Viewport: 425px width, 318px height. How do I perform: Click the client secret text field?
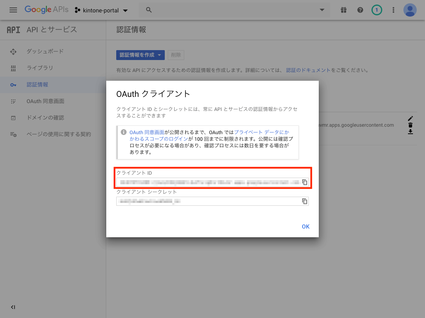click(208, 201)
